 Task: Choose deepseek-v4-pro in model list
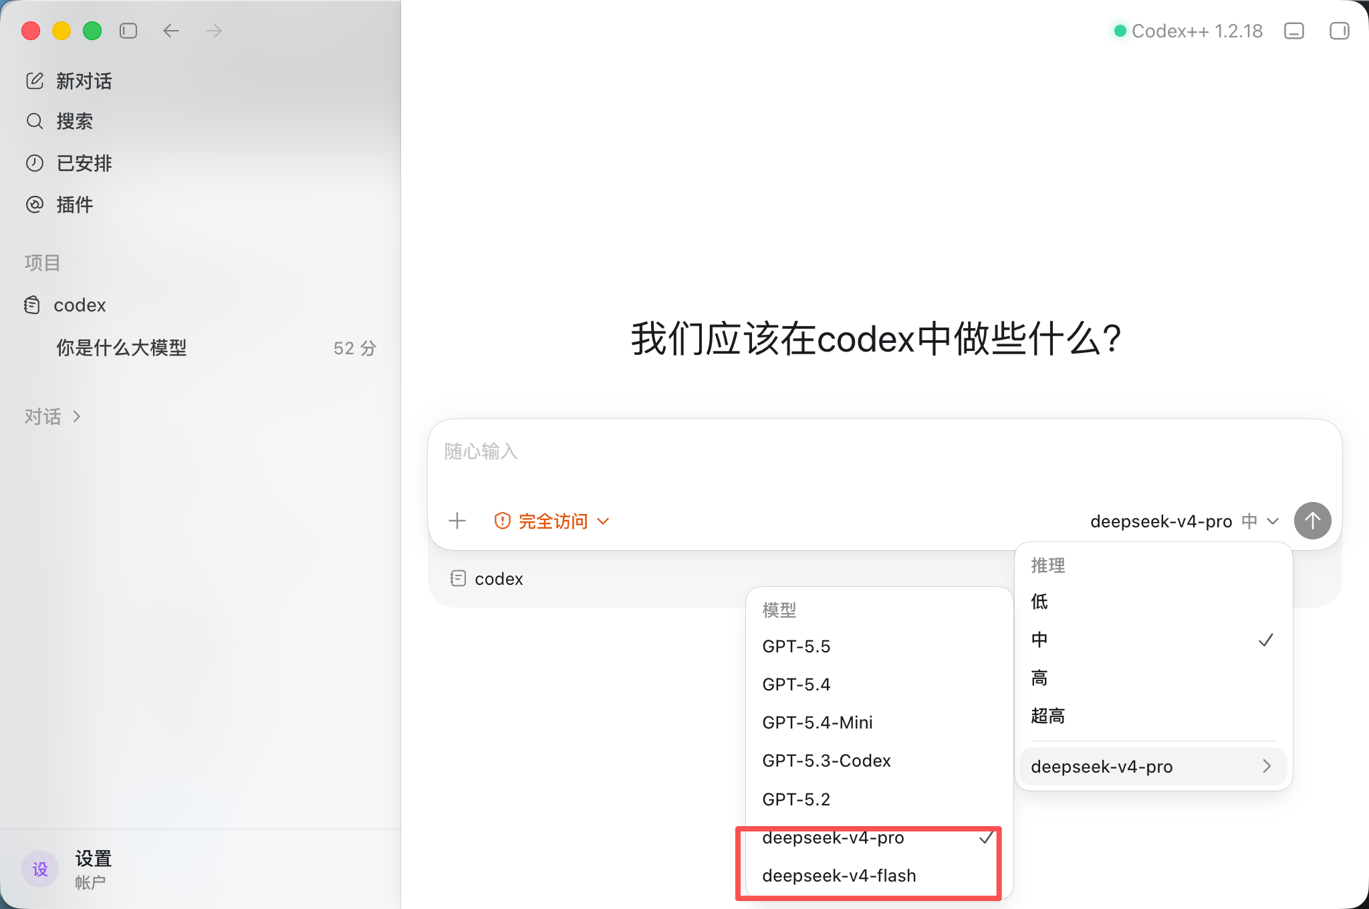tap(879, 837)
